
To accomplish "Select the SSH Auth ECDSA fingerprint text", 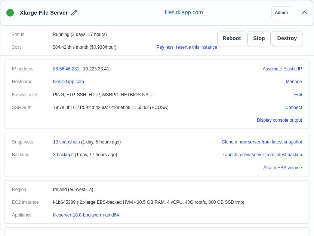I will [x=111, y=108].
